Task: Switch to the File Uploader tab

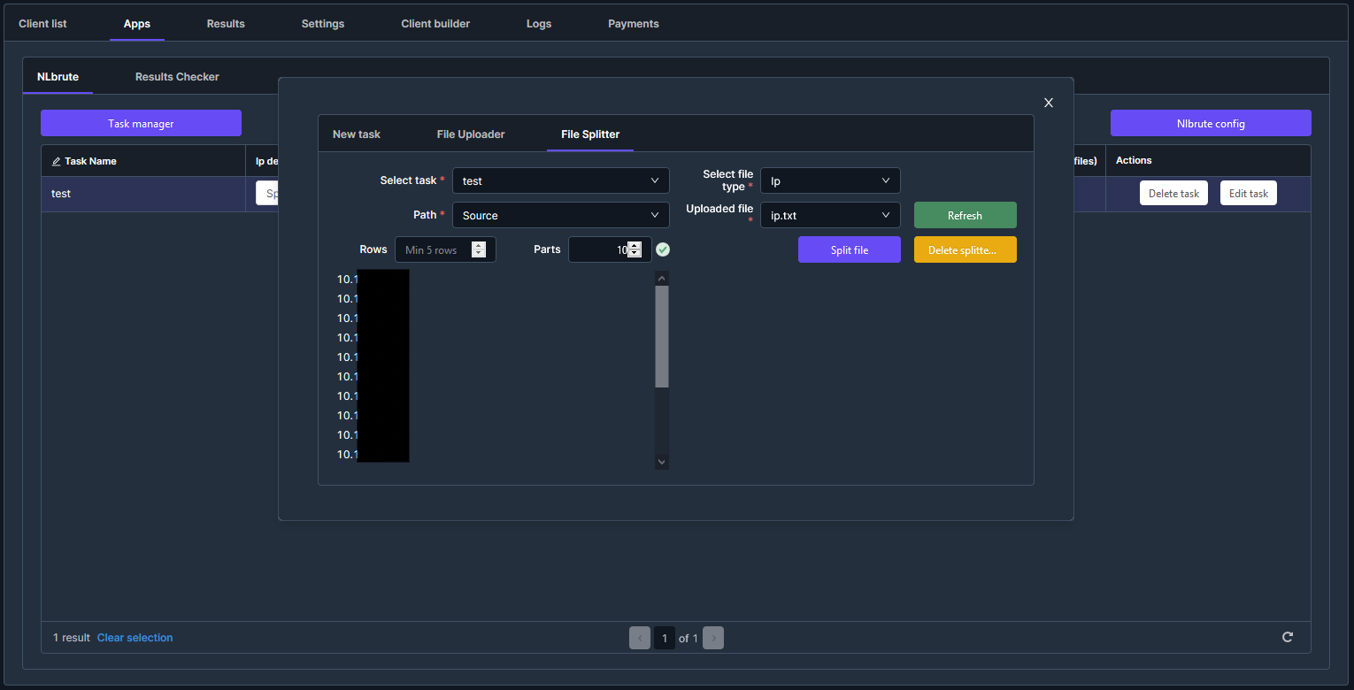Action: point(471,134)
